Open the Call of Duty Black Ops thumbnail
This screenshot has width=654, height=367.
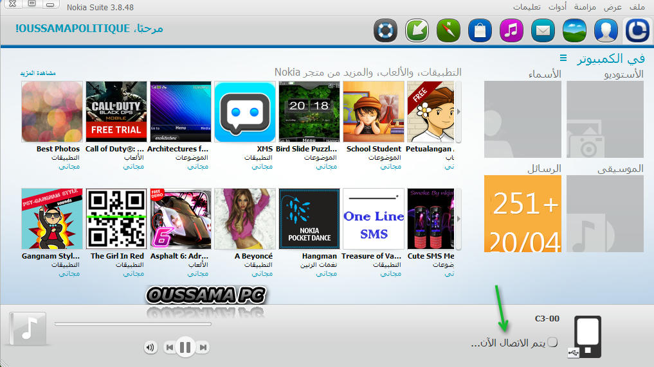point(116,112)
